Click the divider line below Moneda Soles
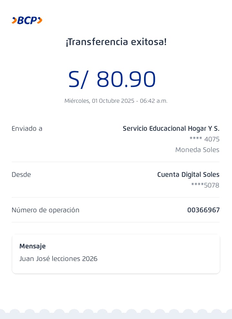Viewport: 232px width, 319px height. click(116, 162)
